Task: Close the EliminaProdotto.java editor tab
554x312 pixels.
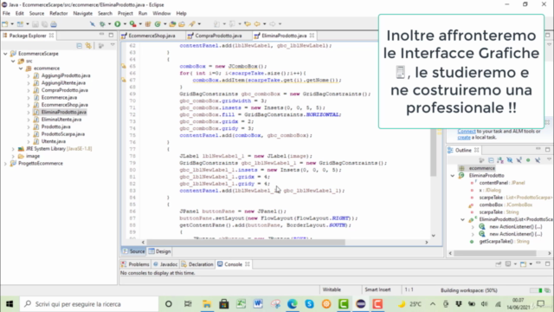Action: pyautogui.click(x=312, y=36)
